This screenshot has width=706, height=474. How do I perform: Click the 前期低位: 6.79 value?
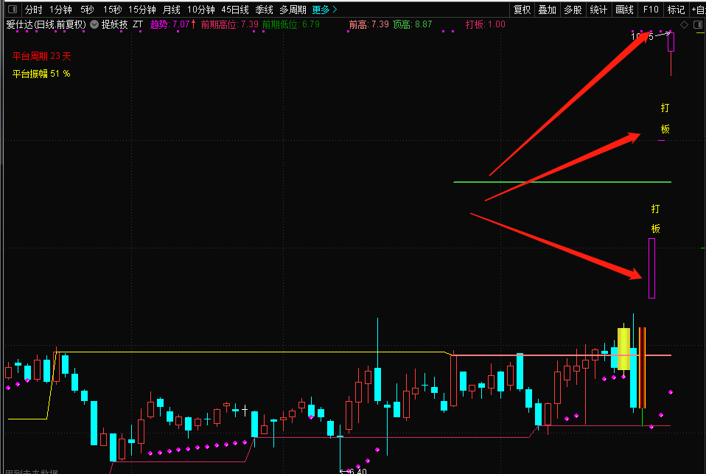(291, 24)
